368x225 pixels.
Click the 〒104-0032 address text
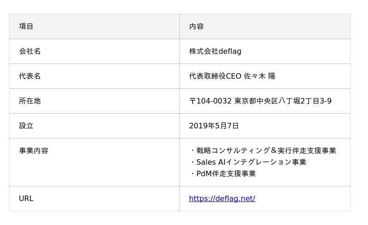pos(260,101)
